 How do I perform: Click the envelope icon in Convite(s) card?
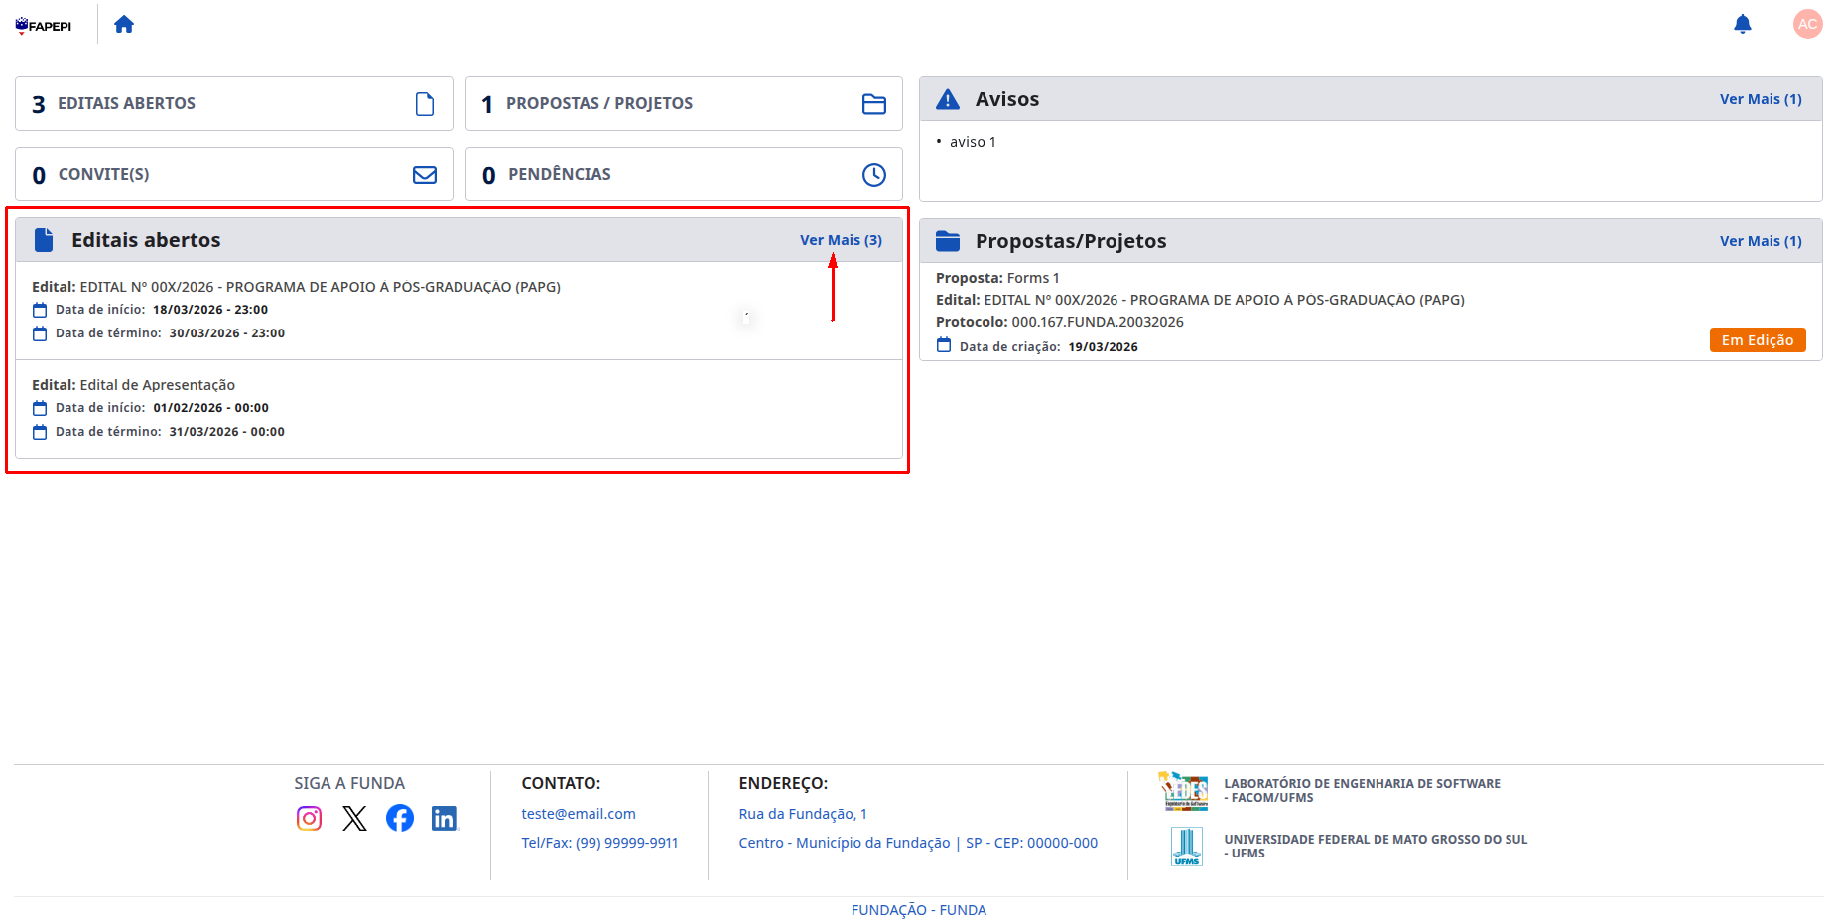click(425, 175)
